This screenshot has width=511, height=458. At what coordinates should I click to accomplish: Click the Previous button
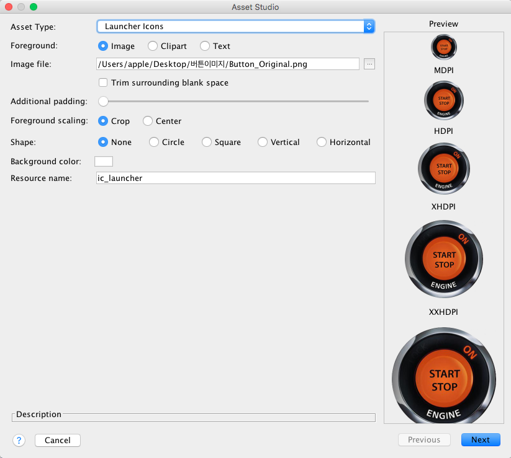424,440
